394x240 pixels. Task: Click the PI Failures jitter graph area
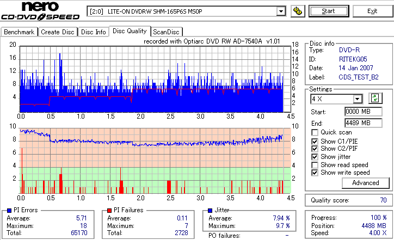click(155, 161)
